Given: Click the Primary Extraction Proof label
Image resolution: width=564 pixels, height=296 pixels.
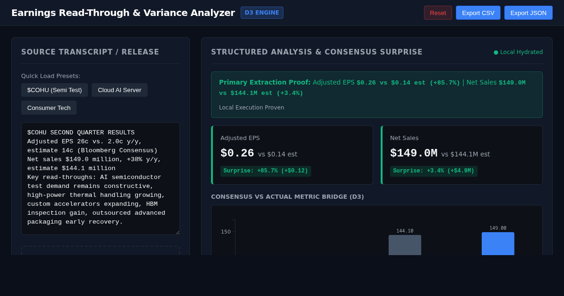Looking at the screenshot, I should [265, 82].
